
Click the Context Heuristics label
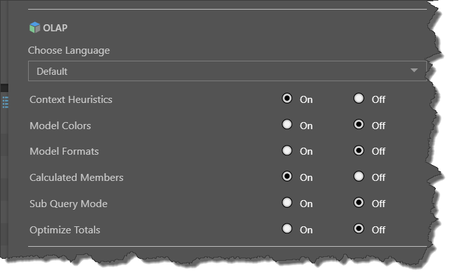pos(71,100)
